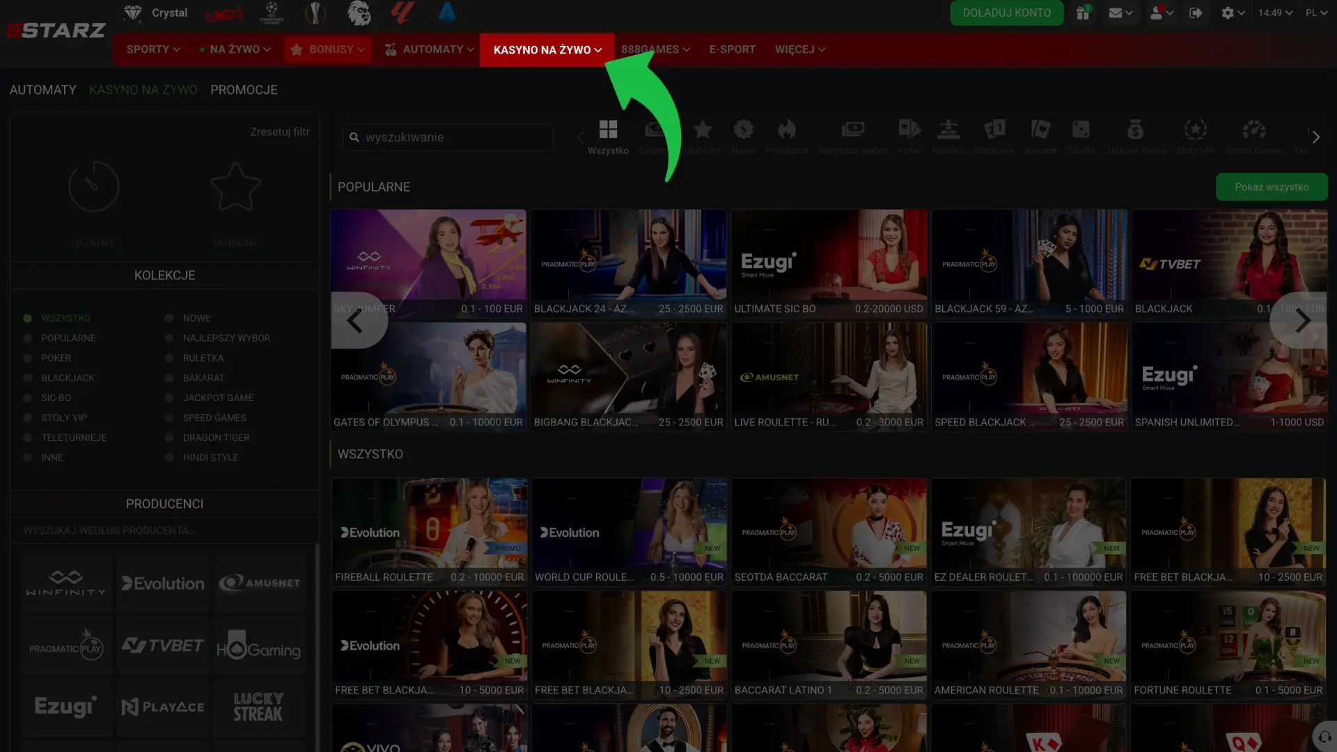Image resolution: width=1337 pixels, height=752 pixels.
Task: Switch to the Kasyno na żywo sub-tab
Action: point(143,90)
